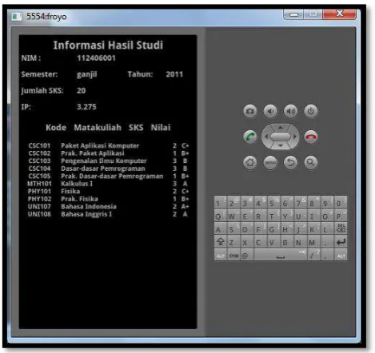
Task: Click the D-pad center select button
Action: tap(280, 137)
